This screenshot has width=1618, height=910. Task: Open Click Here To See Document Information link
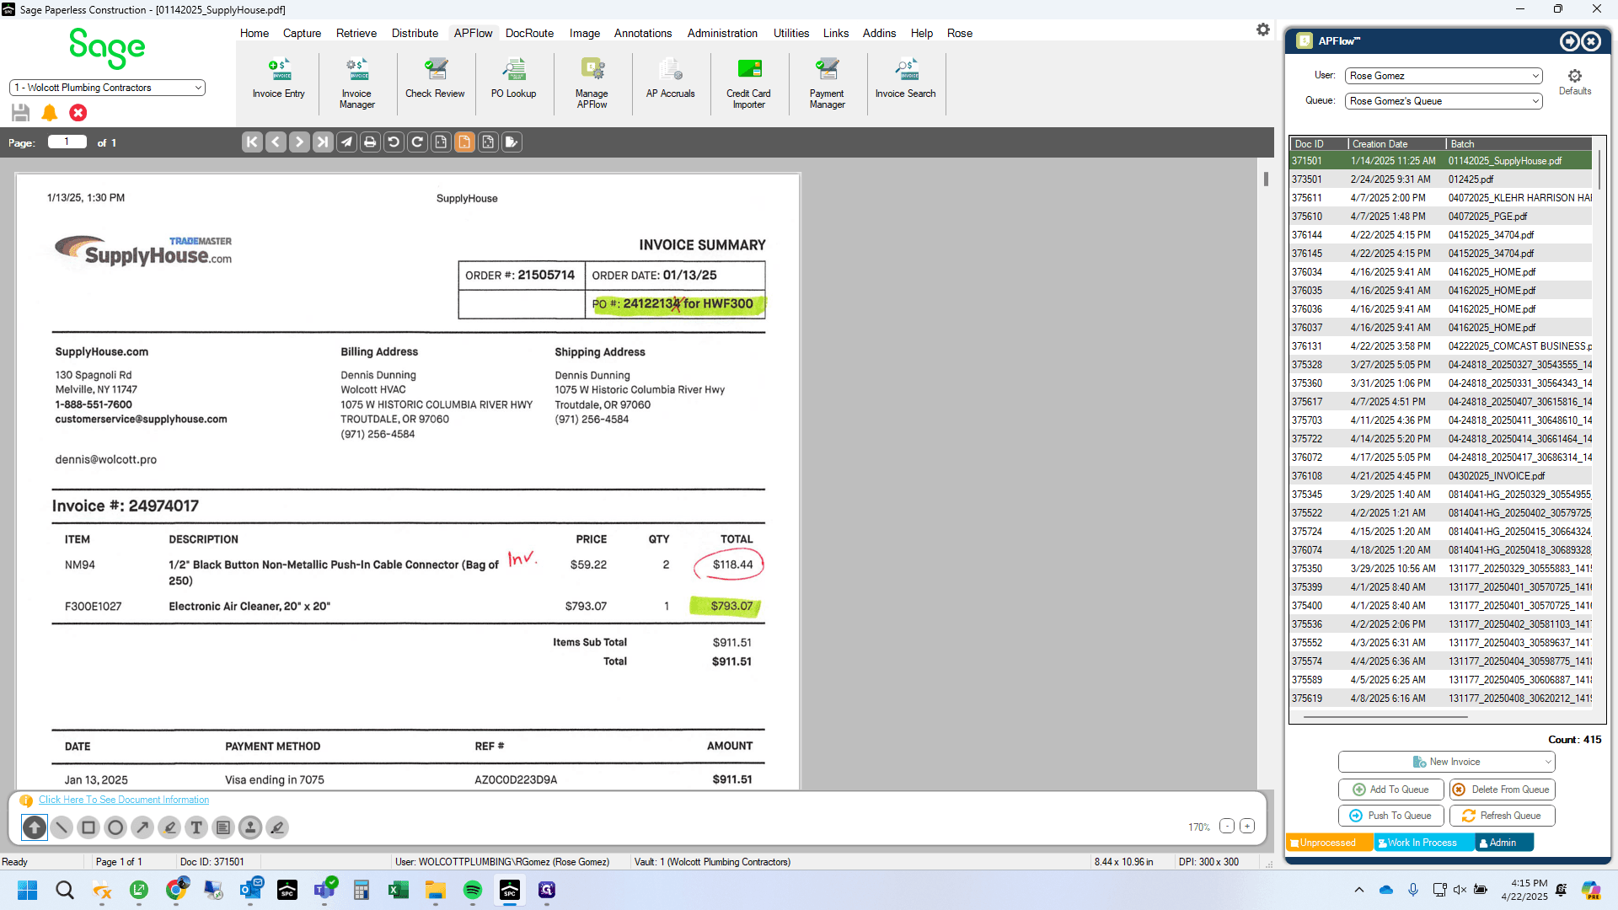[x=124, y=800]
